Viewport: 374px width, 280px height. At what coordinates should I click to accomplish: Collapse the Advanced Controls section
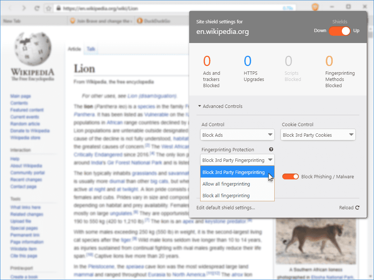click(220, 106)
